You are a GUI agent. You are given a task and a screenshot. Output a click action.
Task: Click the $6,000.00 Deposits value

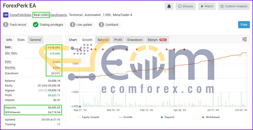tap(54, 107)
